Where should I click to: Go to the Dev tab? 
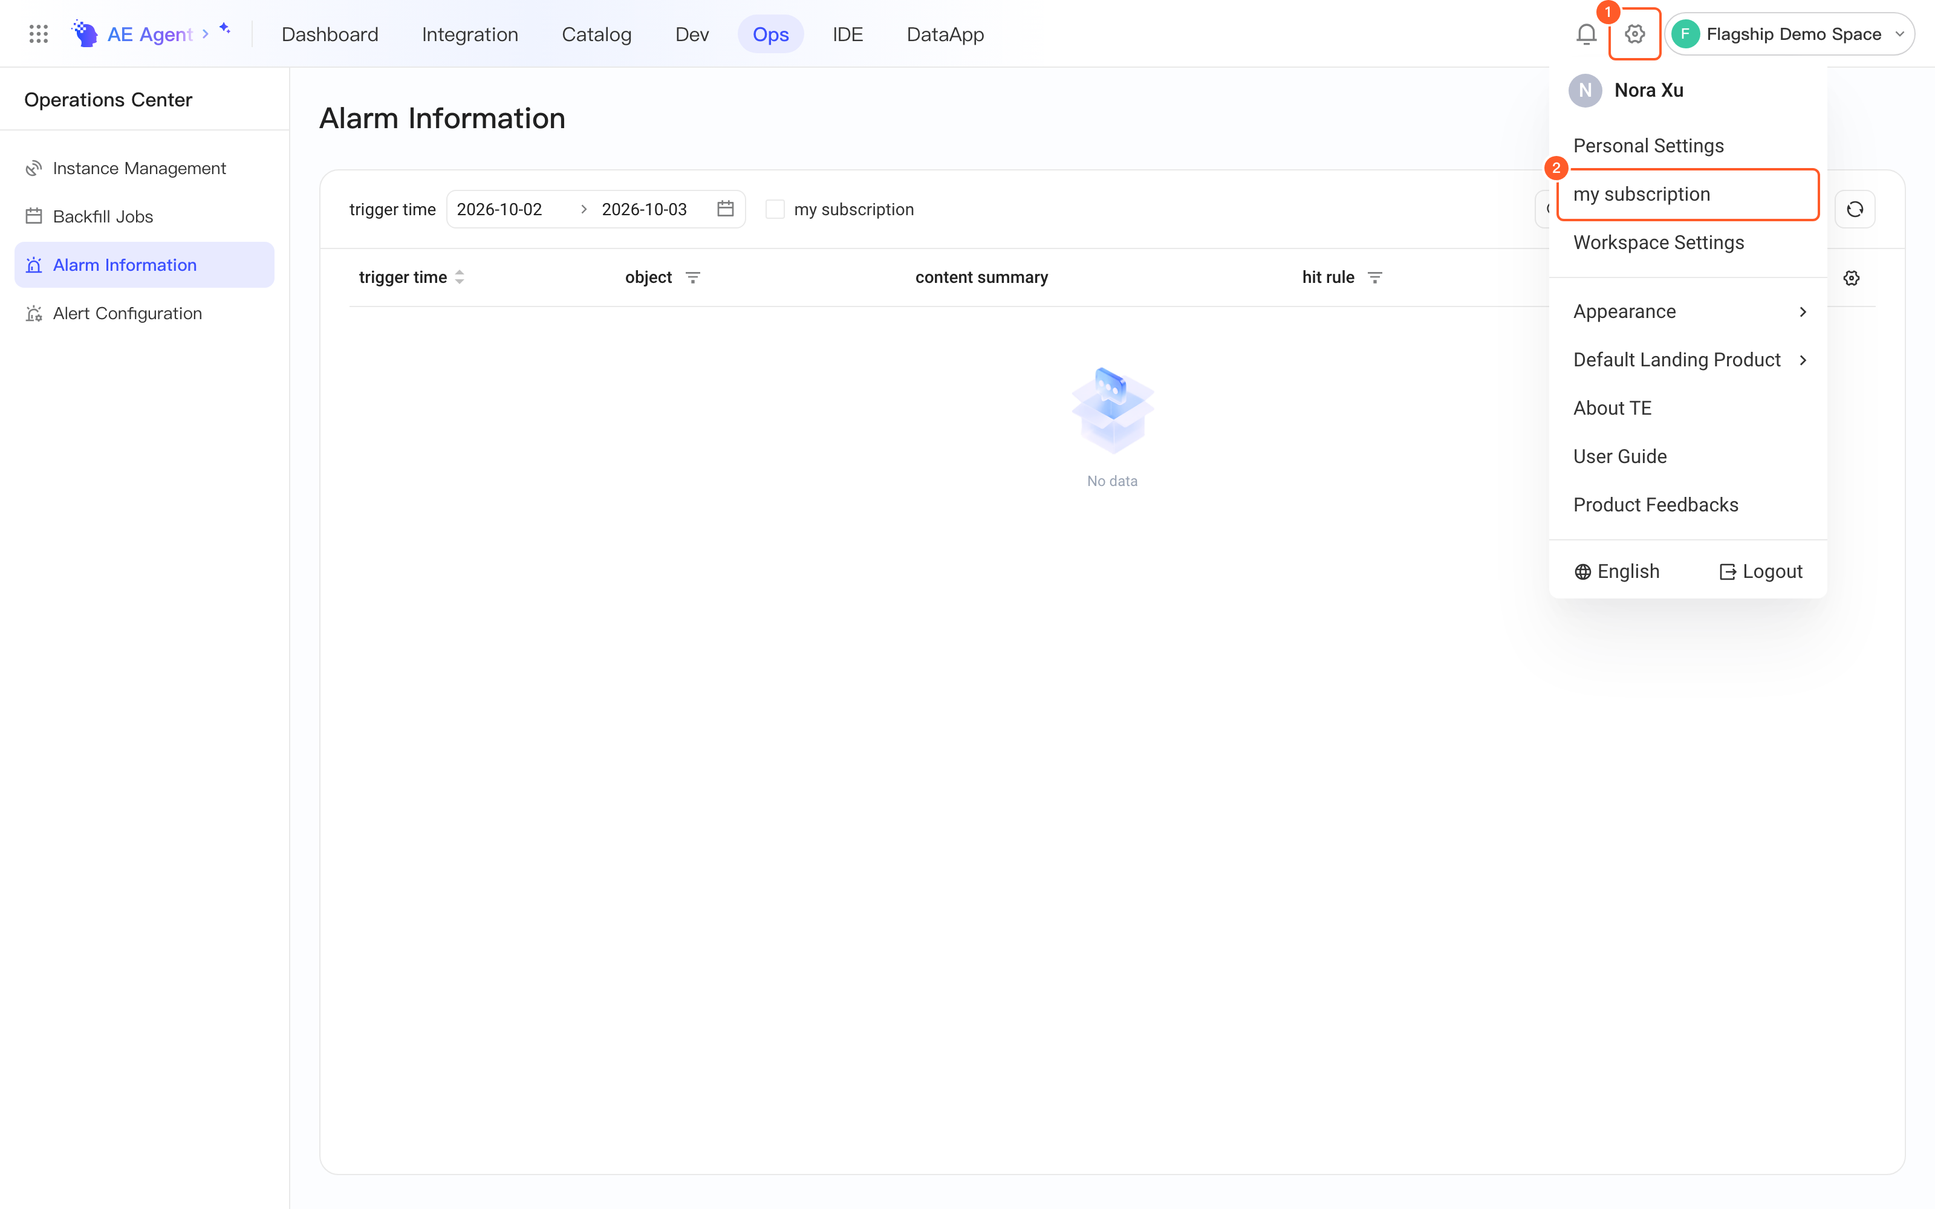pos(692,34)
